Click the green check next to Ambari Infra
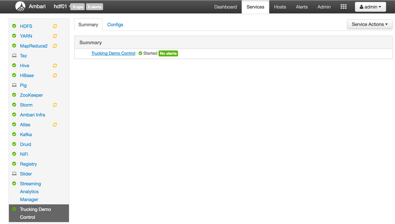 [x=14, y=115]
